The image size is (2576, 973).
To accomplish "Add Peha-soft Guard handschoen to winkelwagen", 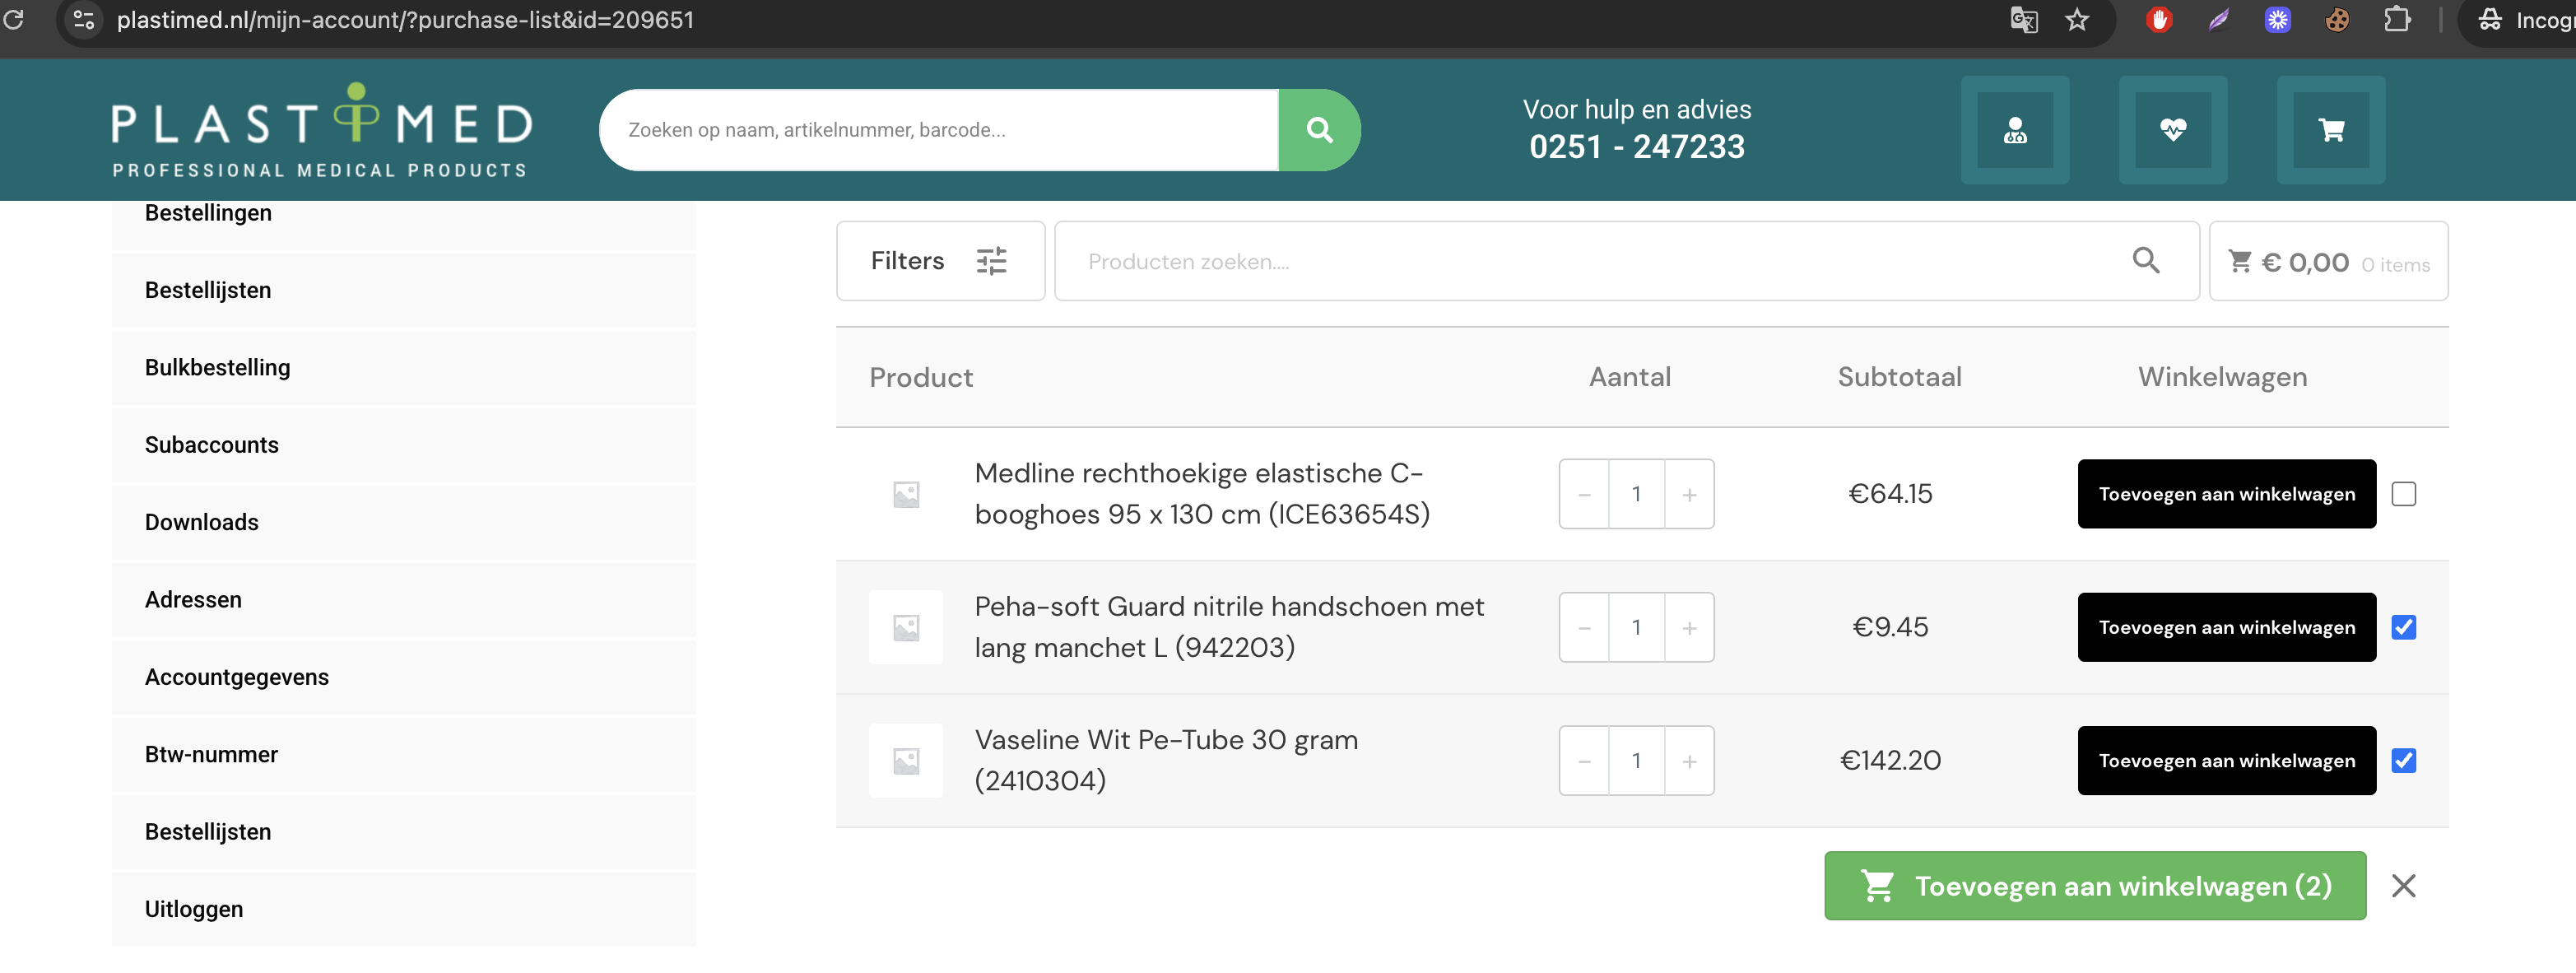I will pos(2226,627).
